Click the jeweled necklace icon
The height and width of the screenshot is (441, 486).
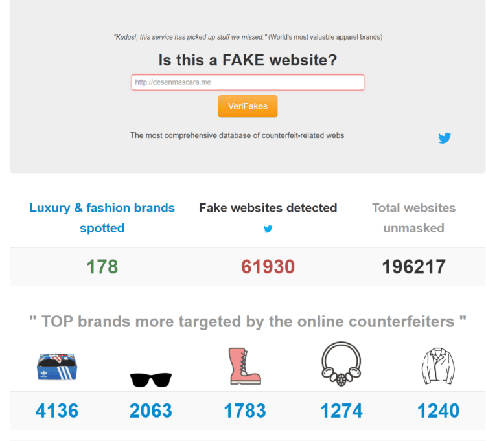tap(341, 364)
